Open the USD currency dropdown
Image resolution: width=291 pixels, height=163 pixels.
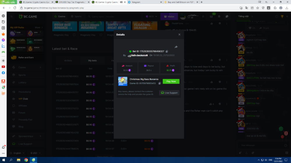click(x=36, y=153)
